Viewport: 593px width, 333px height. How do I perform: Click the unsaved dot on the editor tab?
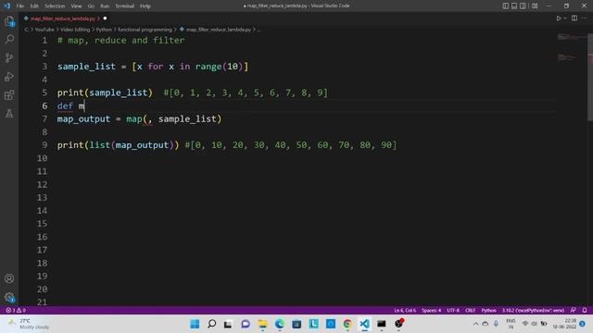[x=105, y=18]
